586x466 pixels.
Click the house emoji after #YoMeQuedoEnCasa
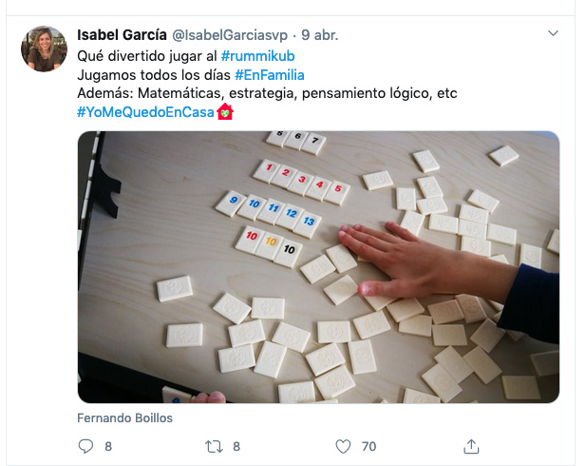click(225, 112)
